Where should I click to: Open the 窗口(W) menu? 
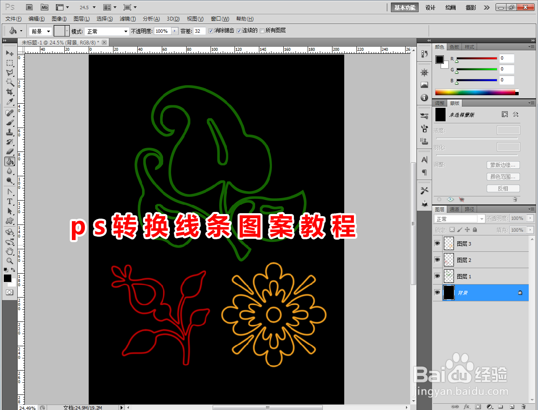click(220, 19)
